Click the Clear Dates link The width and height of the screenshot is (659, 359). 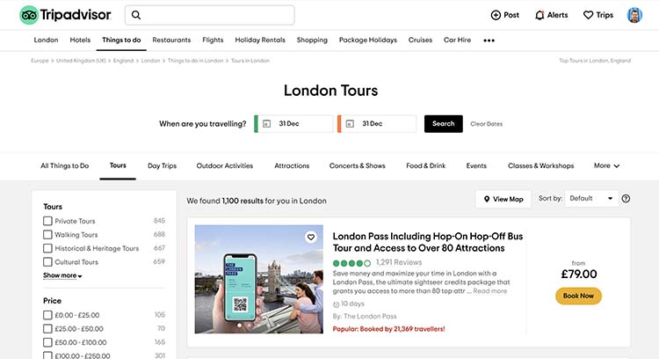pos(486,124)
